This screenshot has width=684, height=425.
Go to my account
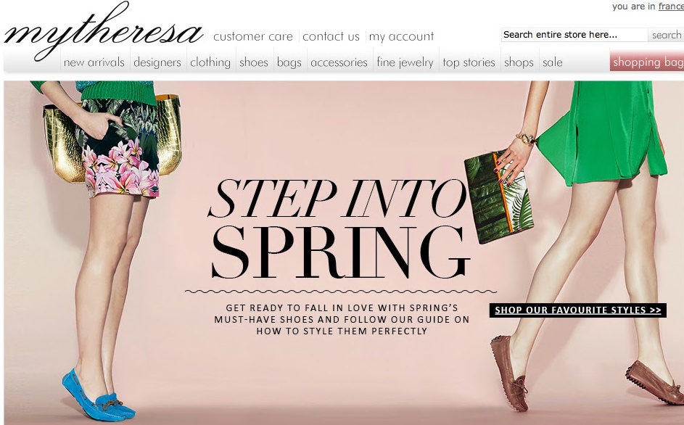tap(401, 37)
